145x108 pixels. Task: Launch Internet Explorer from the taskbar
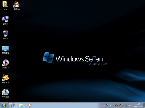pos(13,105)
